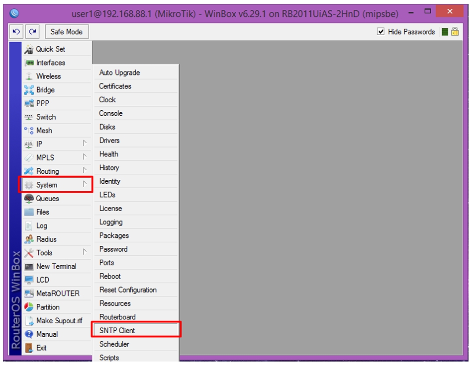This screenshot has height=365, width=471.
Task: Click the PPP icon
Action: 29,103
